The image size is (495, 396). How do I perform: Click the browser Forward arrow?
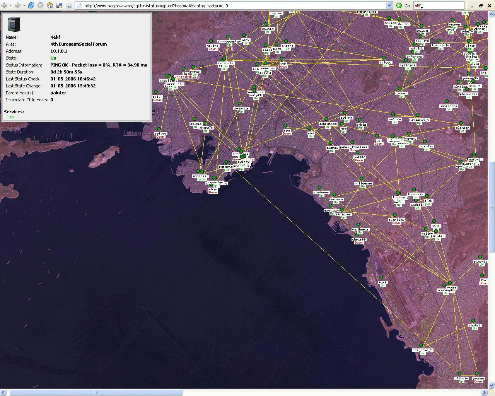17,5
